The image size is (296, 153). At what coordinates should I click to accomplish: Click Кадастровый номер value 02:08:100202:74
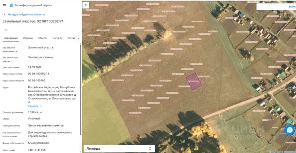click(x=39, y=74)
